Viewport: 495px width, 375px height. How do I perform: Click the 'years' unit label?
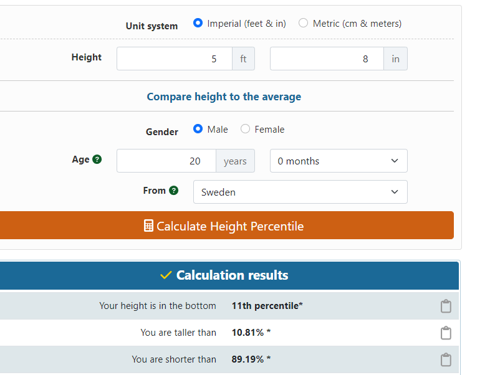[x=235, y=161]
